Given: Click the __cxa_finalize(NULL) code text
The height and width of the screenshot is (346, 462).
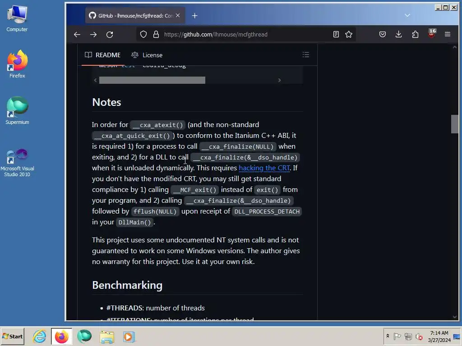Looking at the screenshot, I should click(238, 146).
